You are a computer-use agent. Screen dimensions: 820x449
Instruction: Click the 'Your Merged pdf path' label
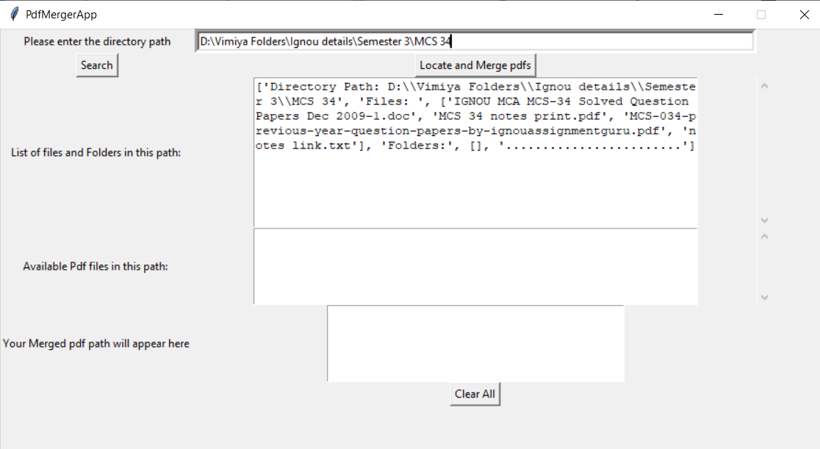96,343
